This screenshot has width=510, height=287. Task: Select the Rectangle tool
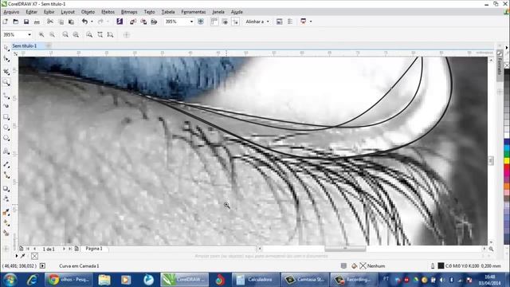coord(6,117)
